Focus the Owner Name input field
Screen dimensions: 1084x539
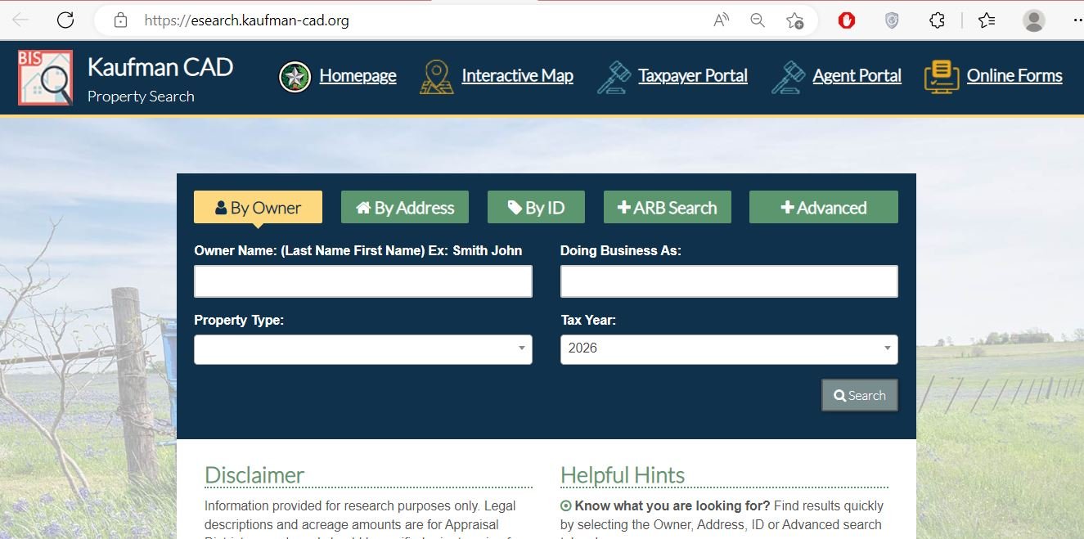[363, 281]
